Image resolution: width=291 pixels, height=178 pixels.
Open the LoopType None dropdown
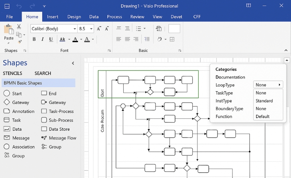[x=268, y=85]
